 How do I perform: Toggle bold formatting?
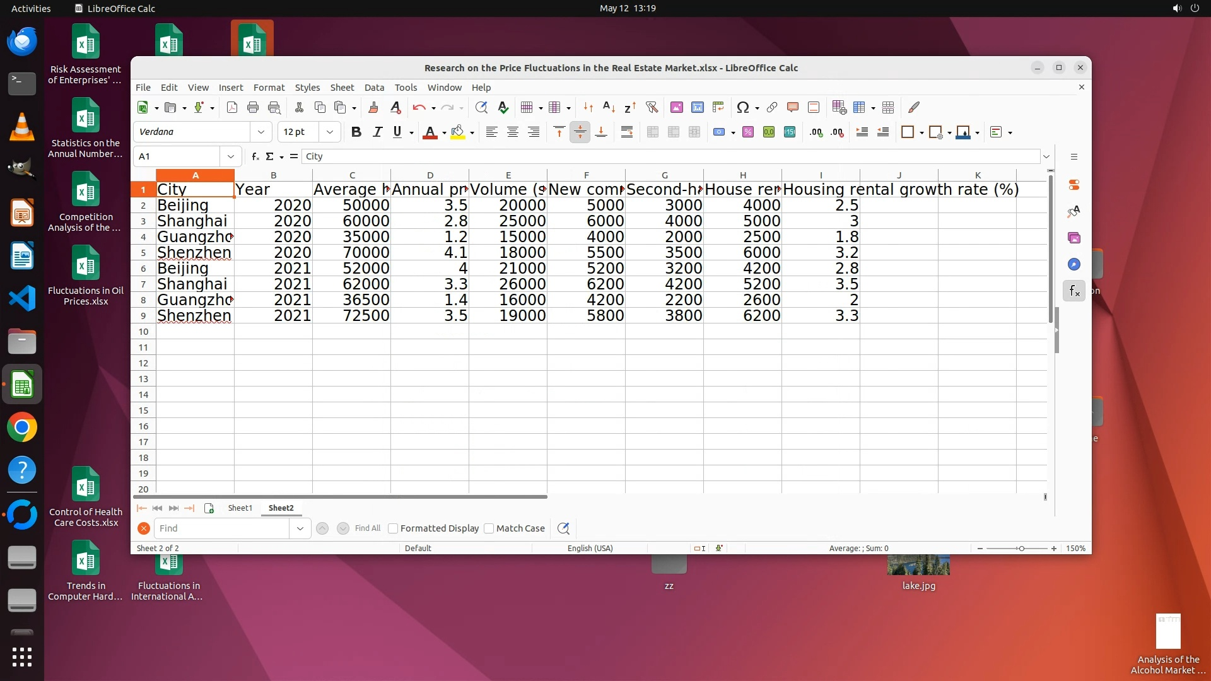(x=356, y=132)
